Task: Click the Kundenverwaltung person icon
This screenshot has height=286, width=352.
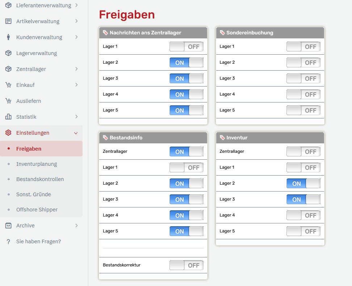Action: 8,37
